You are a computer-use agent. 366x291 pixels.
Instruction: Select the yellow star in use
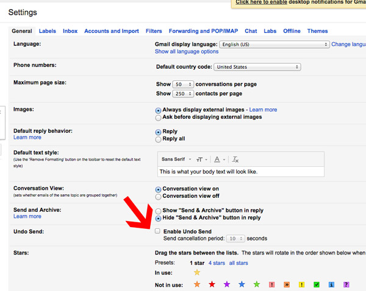click(x=197, y=272)
